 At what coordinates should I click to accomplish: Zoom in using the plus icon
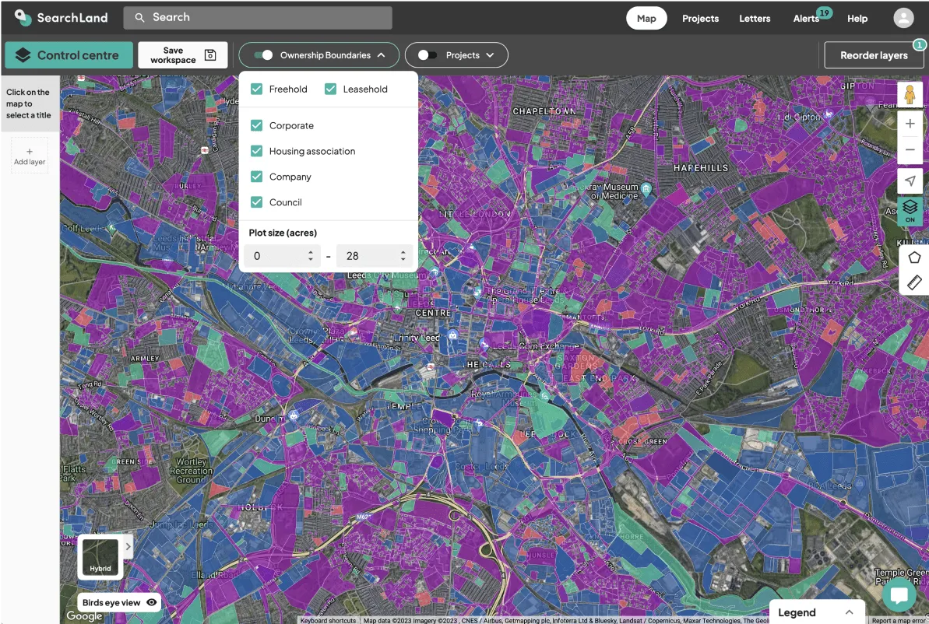(910, 123)
